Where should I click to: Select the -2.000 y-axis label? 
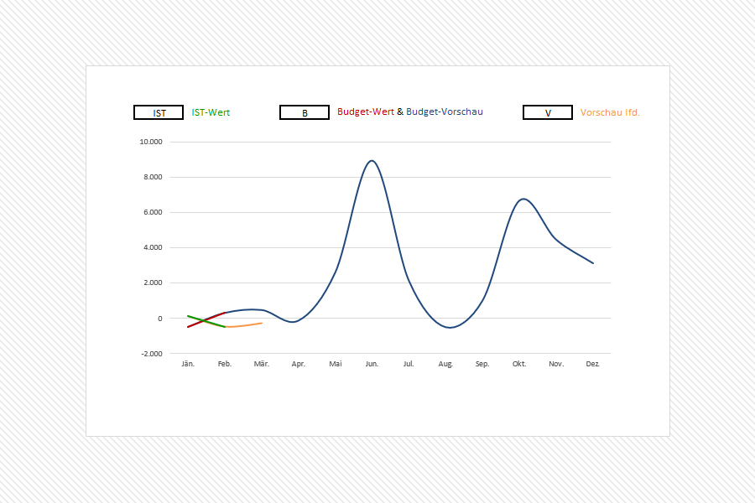point(151,354)
